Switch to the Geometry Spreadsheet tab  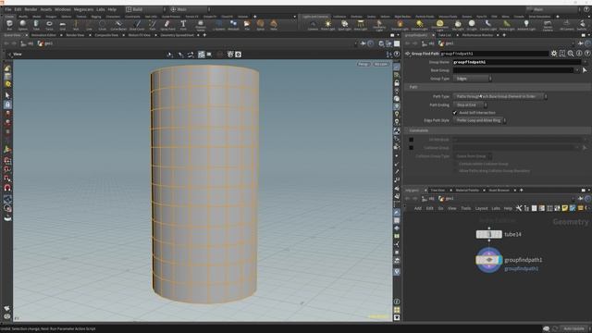[177, 35]
